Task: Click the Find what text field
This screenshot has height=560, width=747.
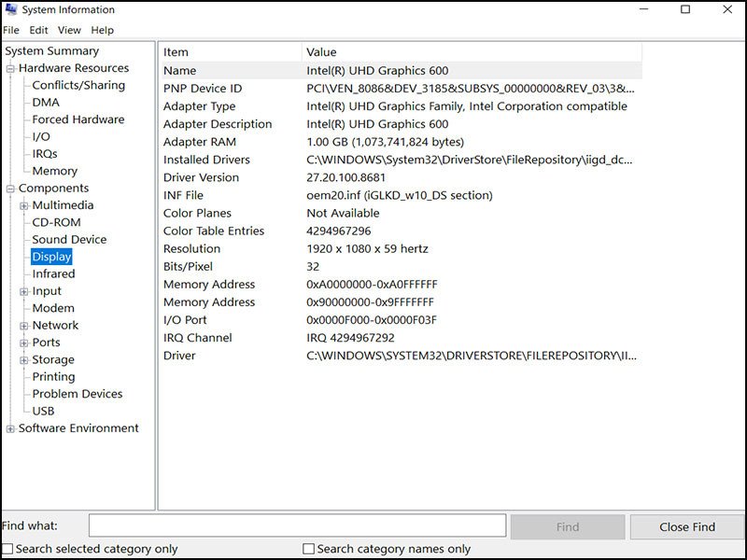Action: [297, 525]
